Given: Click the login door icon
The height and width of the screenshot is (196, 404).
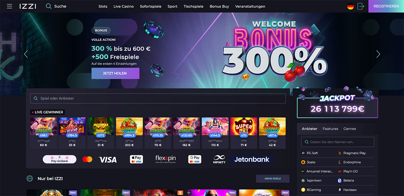Looking at the screenshot, I should point(361,6).
